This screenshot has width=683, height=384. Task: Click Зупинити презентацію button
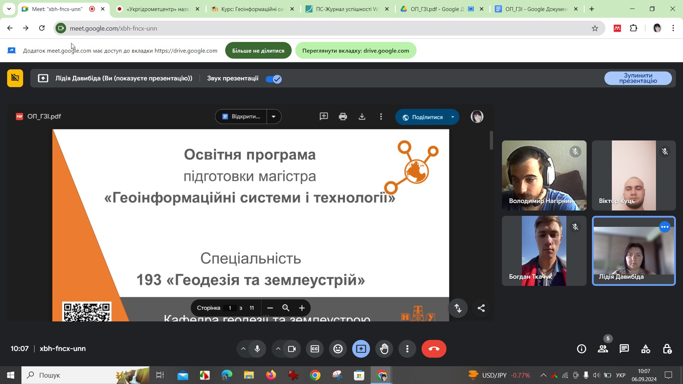pyautogui.click(x=639, y=78)
